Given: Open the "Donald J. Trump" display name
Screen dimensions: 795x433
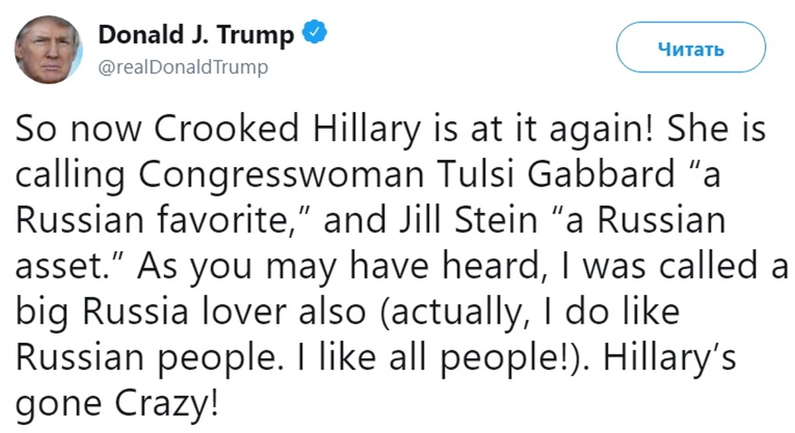Looking at the screenshot, I should pos(196,35).
